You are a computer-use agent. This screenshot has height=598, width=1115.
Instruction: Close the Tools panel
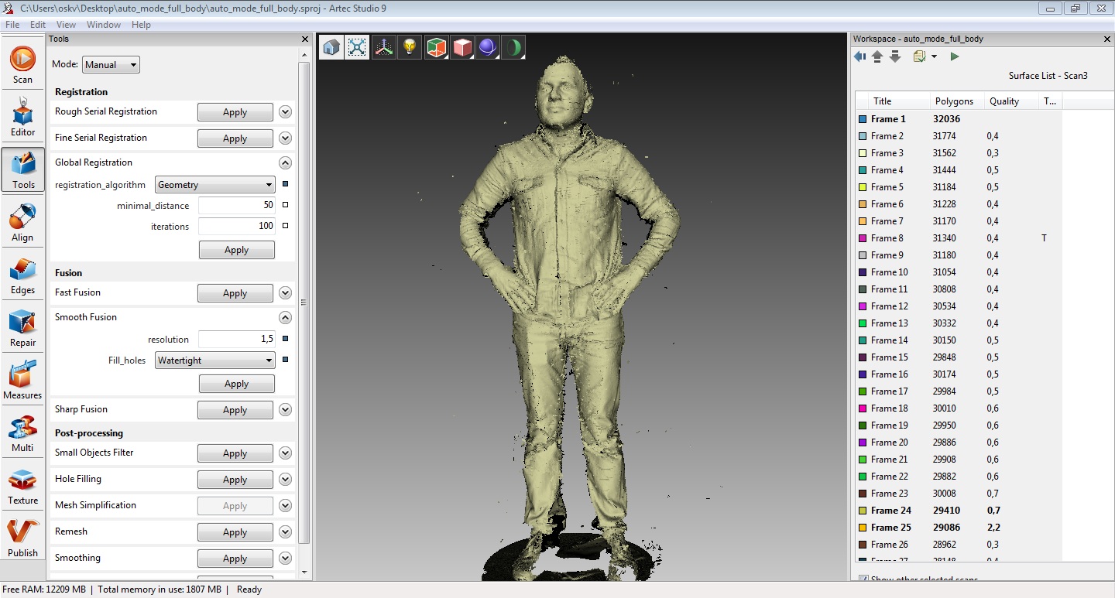[x=304, y=39]
